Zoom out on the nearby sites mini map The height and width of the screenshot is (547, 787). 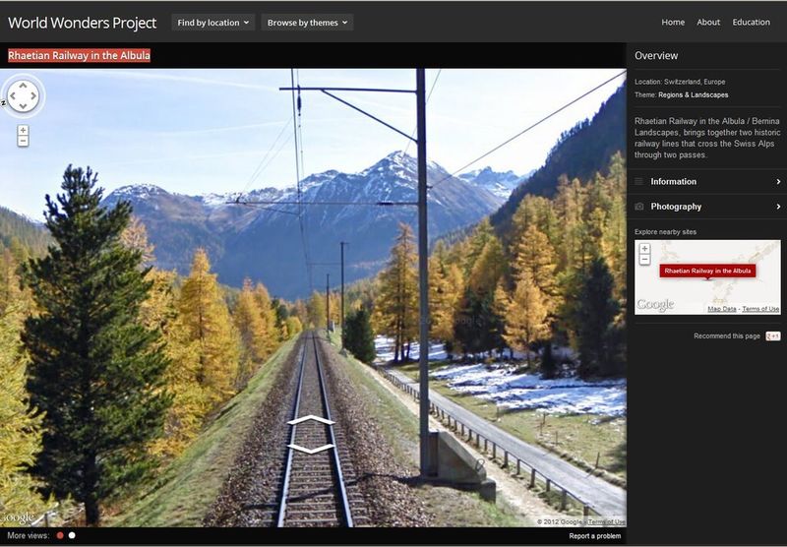[x=644, y=260]
